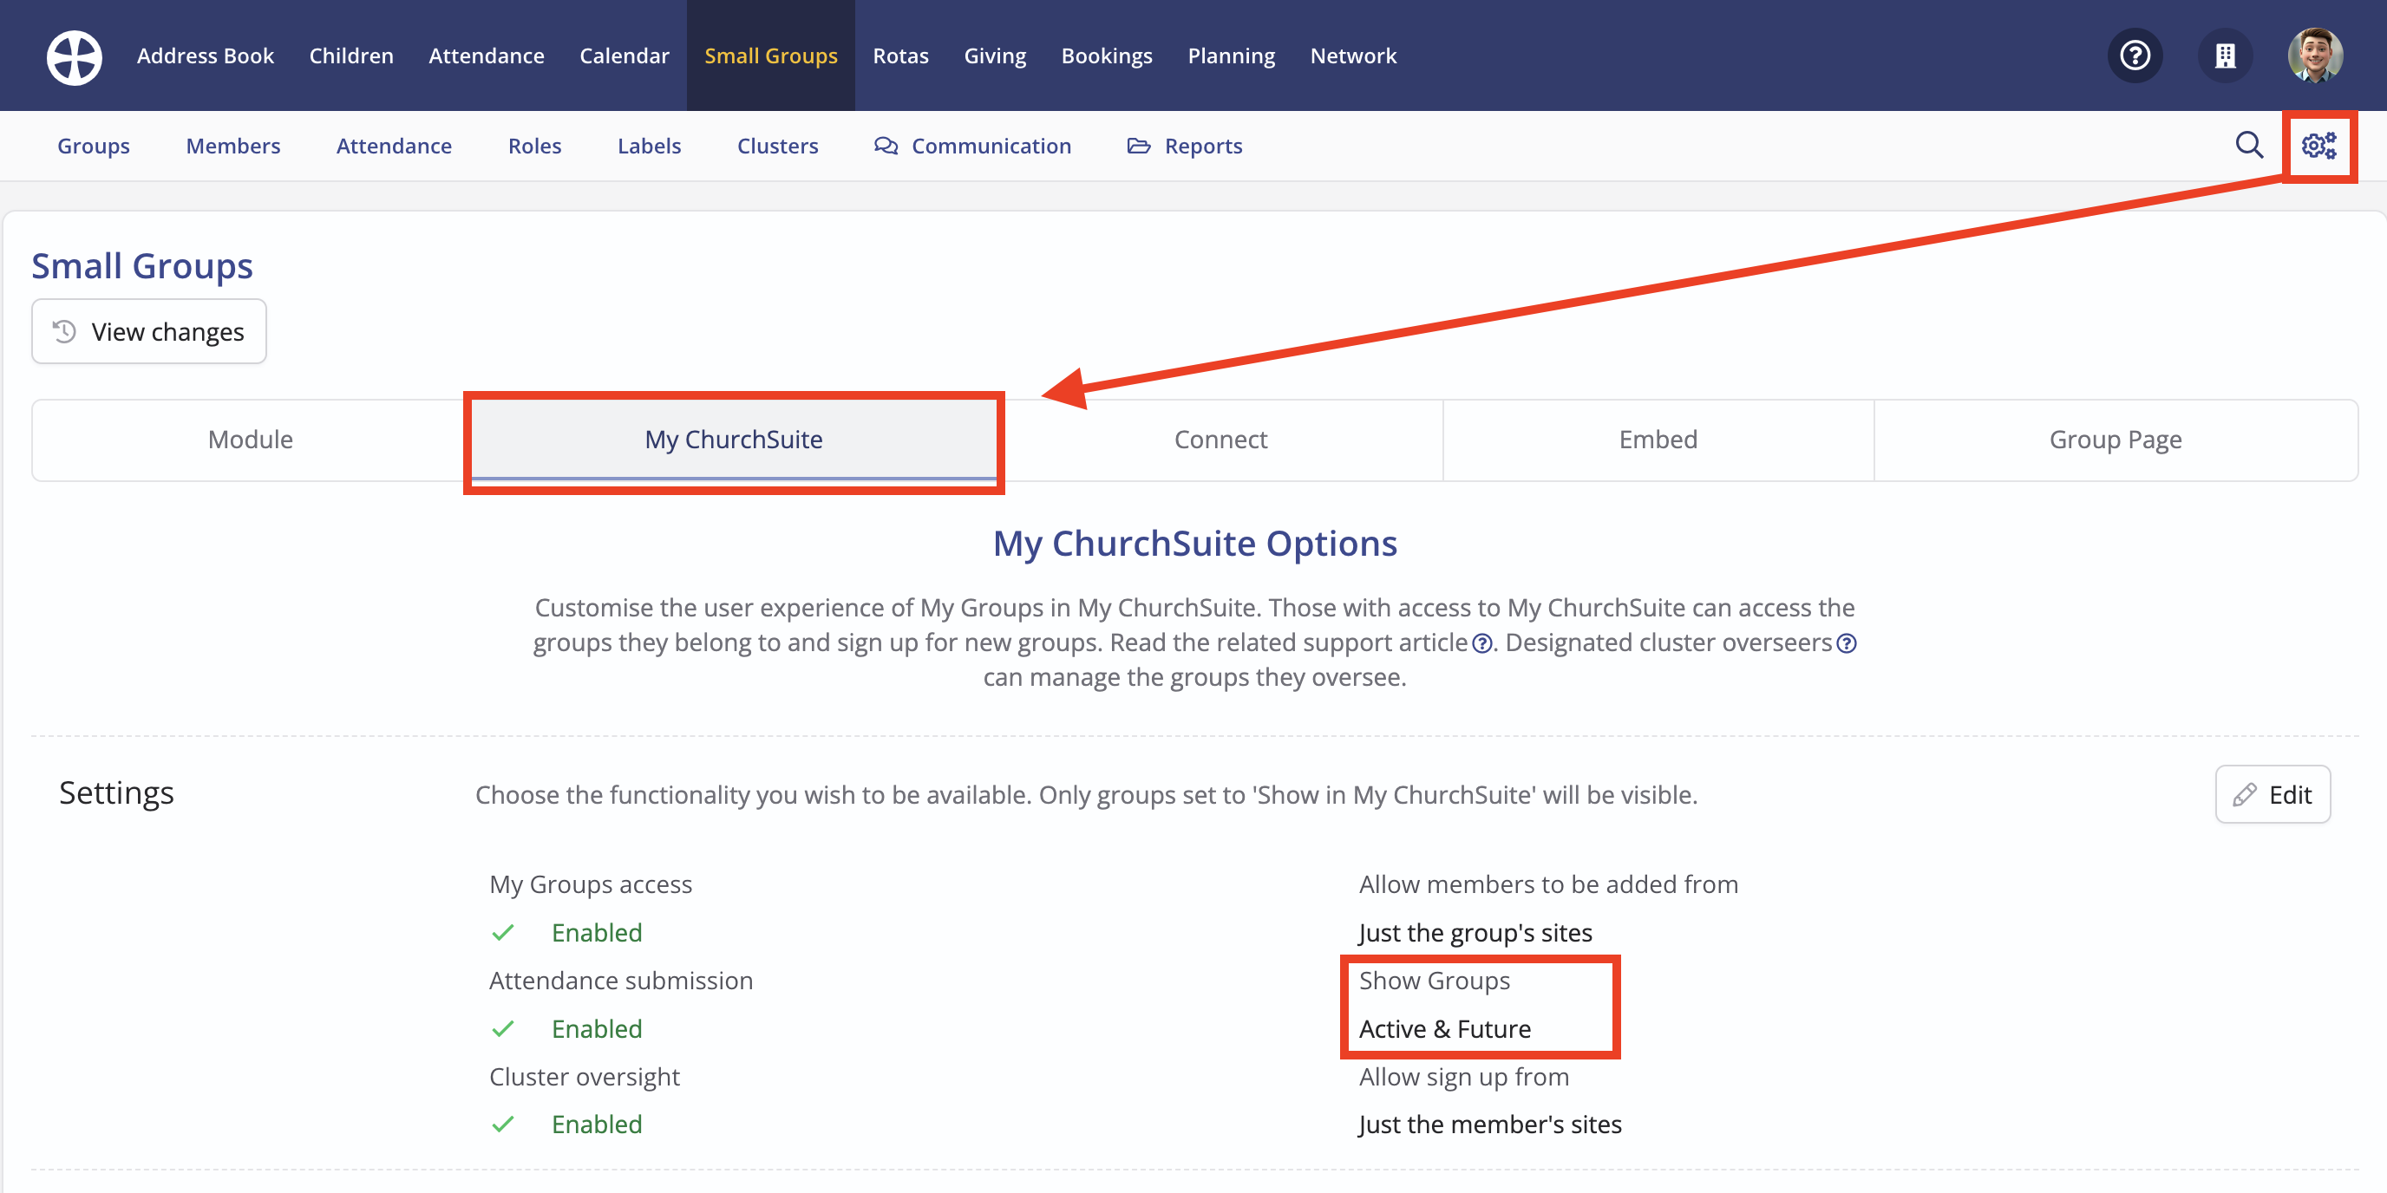
Task: Click Enabled under My Groups access
Action: [597, 933]
